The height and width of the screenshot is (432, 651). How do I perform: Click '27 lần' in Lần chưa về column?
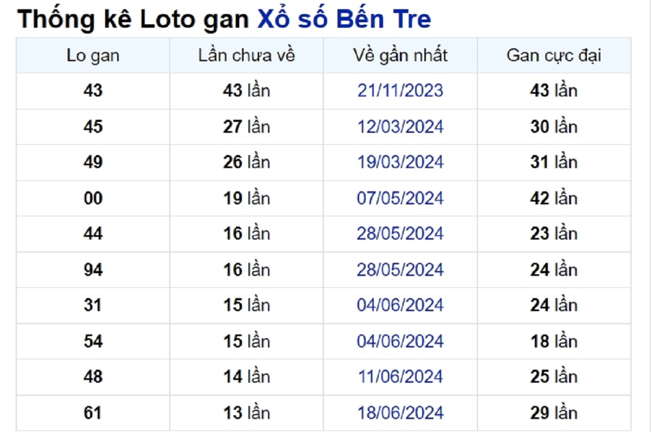246,127
